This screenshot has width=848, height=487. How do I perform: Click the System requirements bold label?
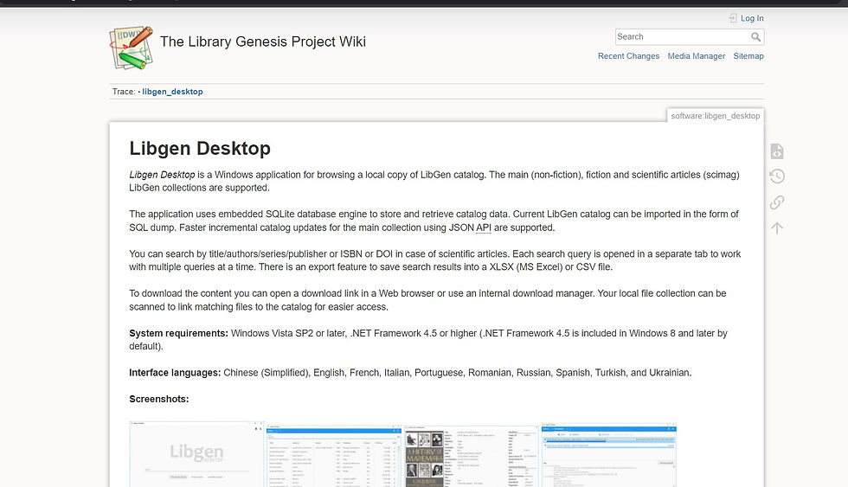click(178, 334)
